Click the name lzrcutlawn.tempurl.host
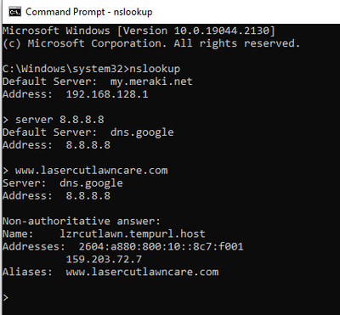The width and height of the screenshot is (340, 315). (133, 233)
